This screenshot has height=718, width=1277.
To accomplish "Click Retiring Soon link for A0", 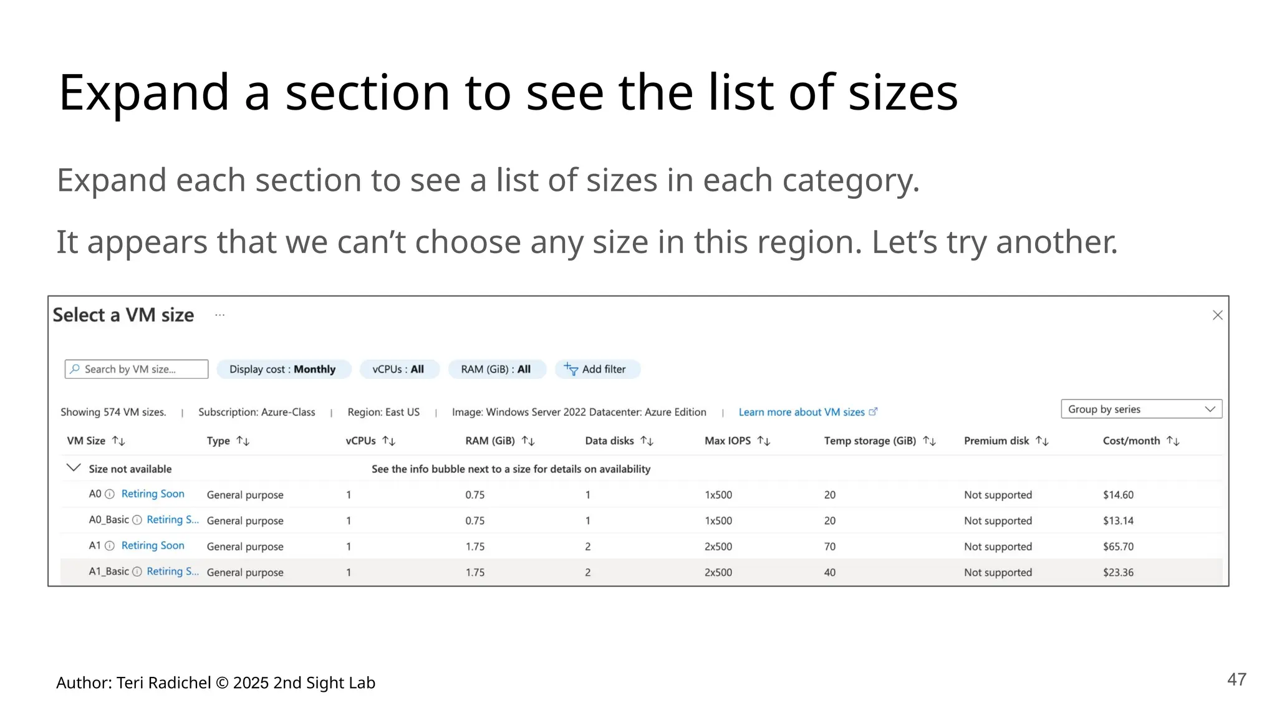I will [x=153, y=494].
